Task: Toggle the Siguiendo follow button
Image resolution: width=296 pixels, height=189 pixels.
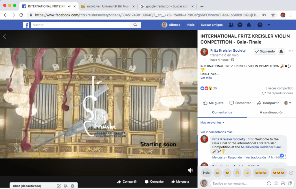Action: (x=265, y=51)
